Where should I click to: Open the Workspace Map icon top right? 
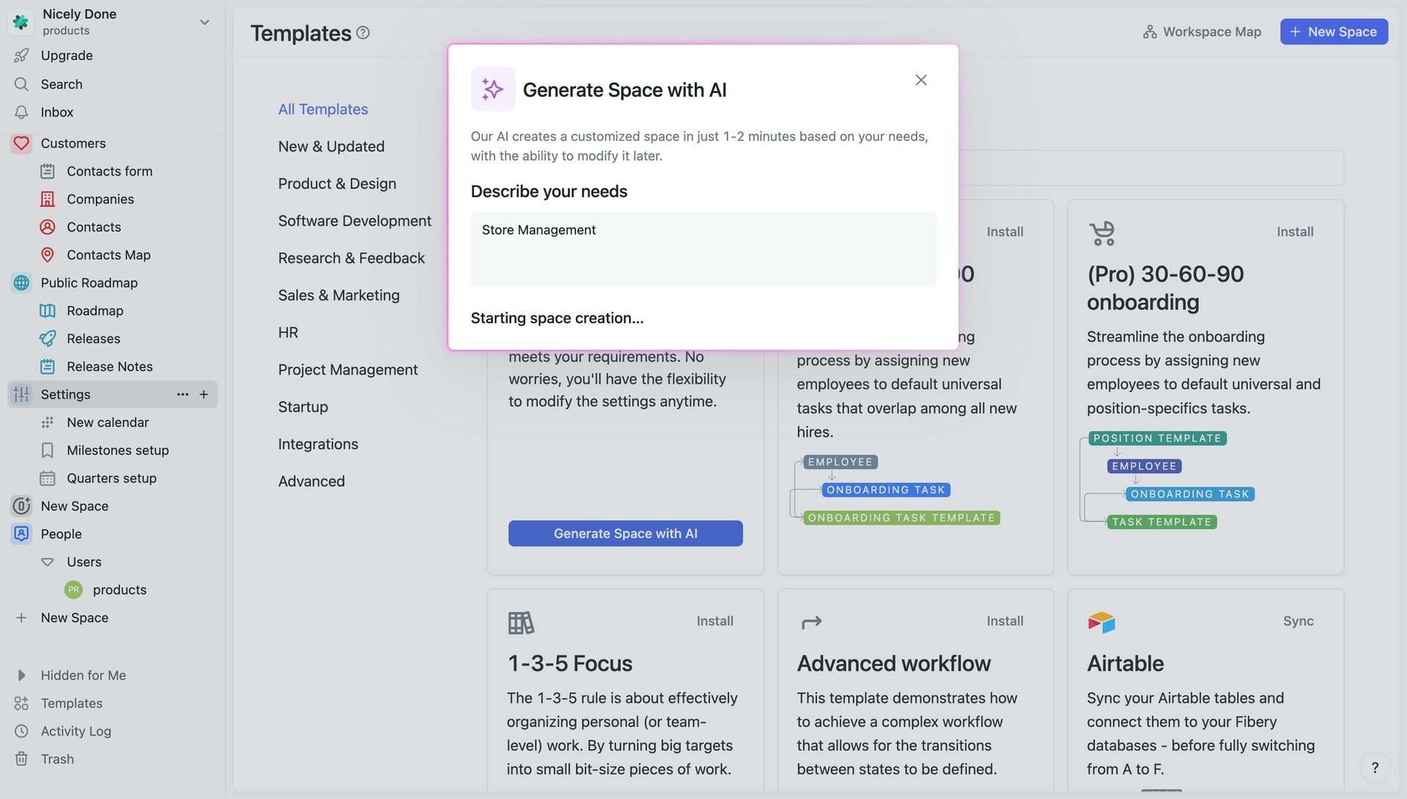click(x=1149, y=32)
